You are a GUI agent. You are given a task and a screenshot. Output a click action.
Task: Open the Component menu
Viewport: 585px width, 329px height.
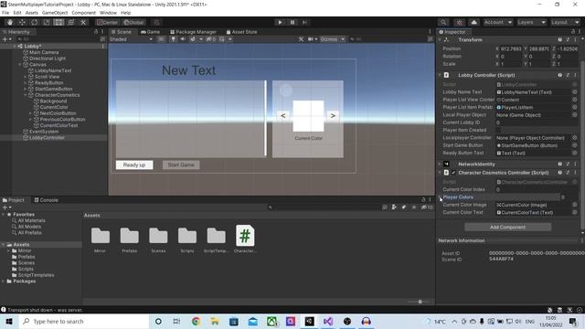point(83,13)
